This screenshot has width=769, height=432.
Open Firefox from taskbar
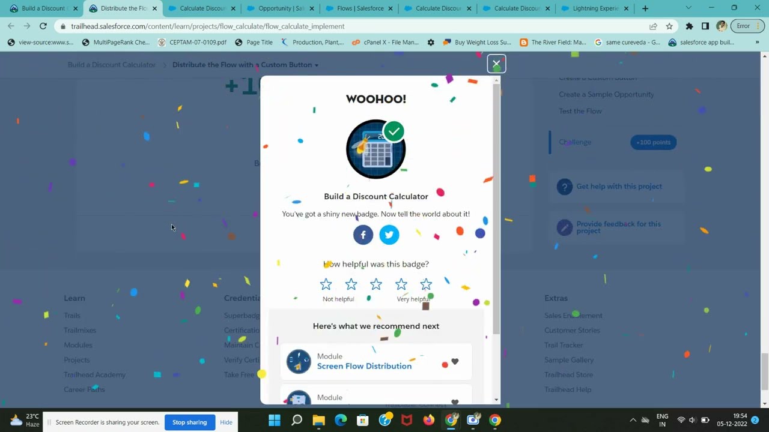(428, 420)
